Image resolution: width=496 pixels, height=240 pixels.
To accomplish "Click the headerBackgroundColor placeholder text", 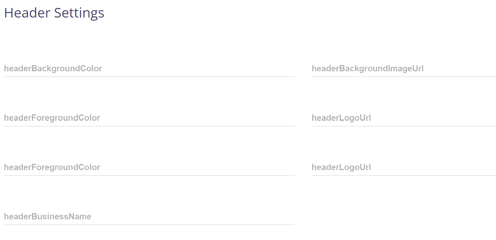I will [53, 68].
